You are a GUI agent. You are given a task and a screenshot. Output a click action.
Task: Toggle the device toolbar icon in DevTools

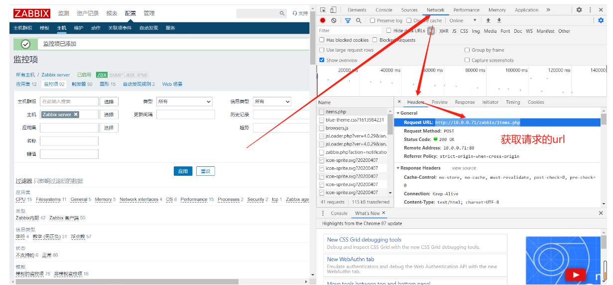click(333, 10)
